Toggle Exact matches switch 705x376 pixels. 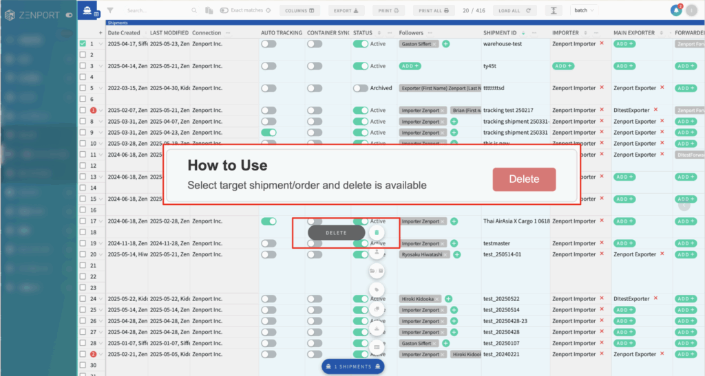225,10
